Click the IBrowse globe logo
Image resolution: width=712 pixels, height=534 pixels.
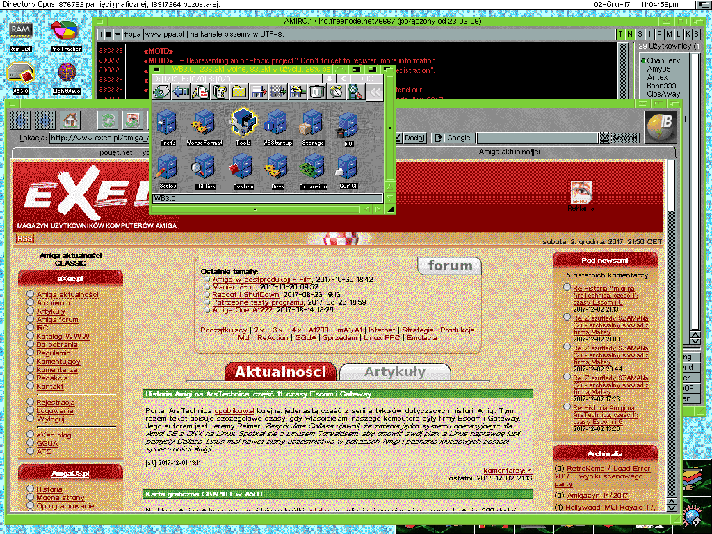point(661,128)
